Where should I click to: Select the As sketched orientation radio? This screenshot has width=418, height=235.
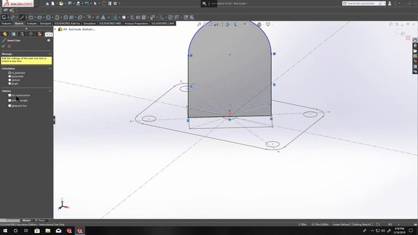coord(10,72)
